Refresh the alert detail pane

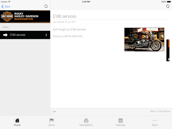(168, 6)
